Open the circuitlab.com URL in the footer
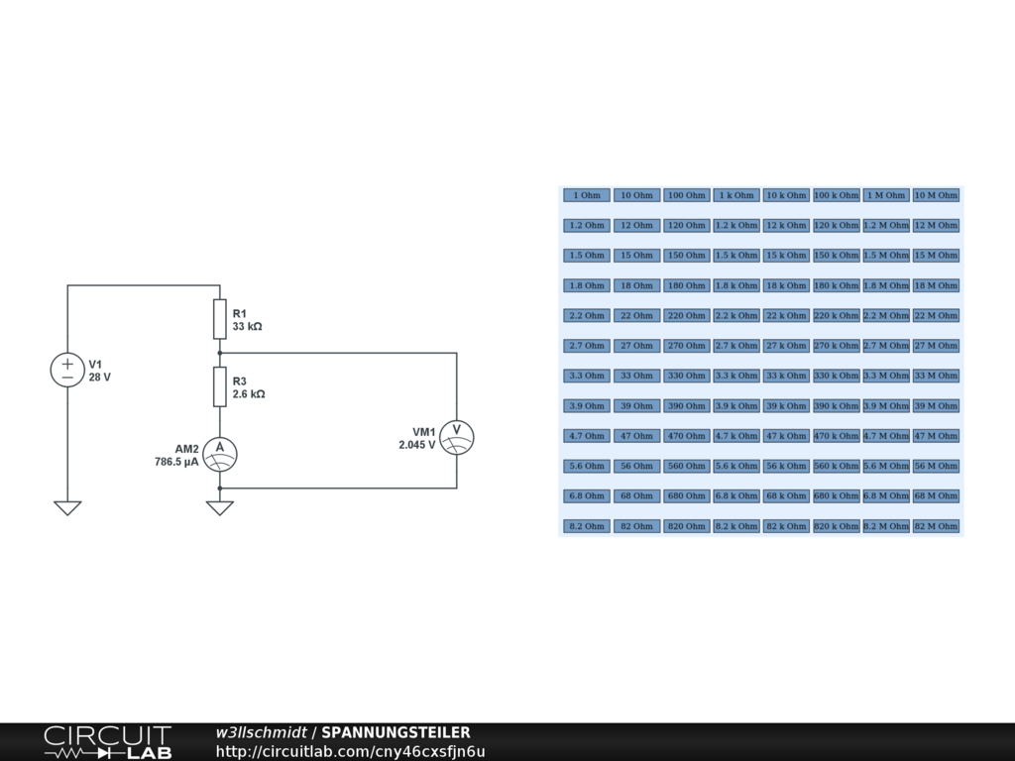This screenshot has width=1015, height=761. pos(350,752)
